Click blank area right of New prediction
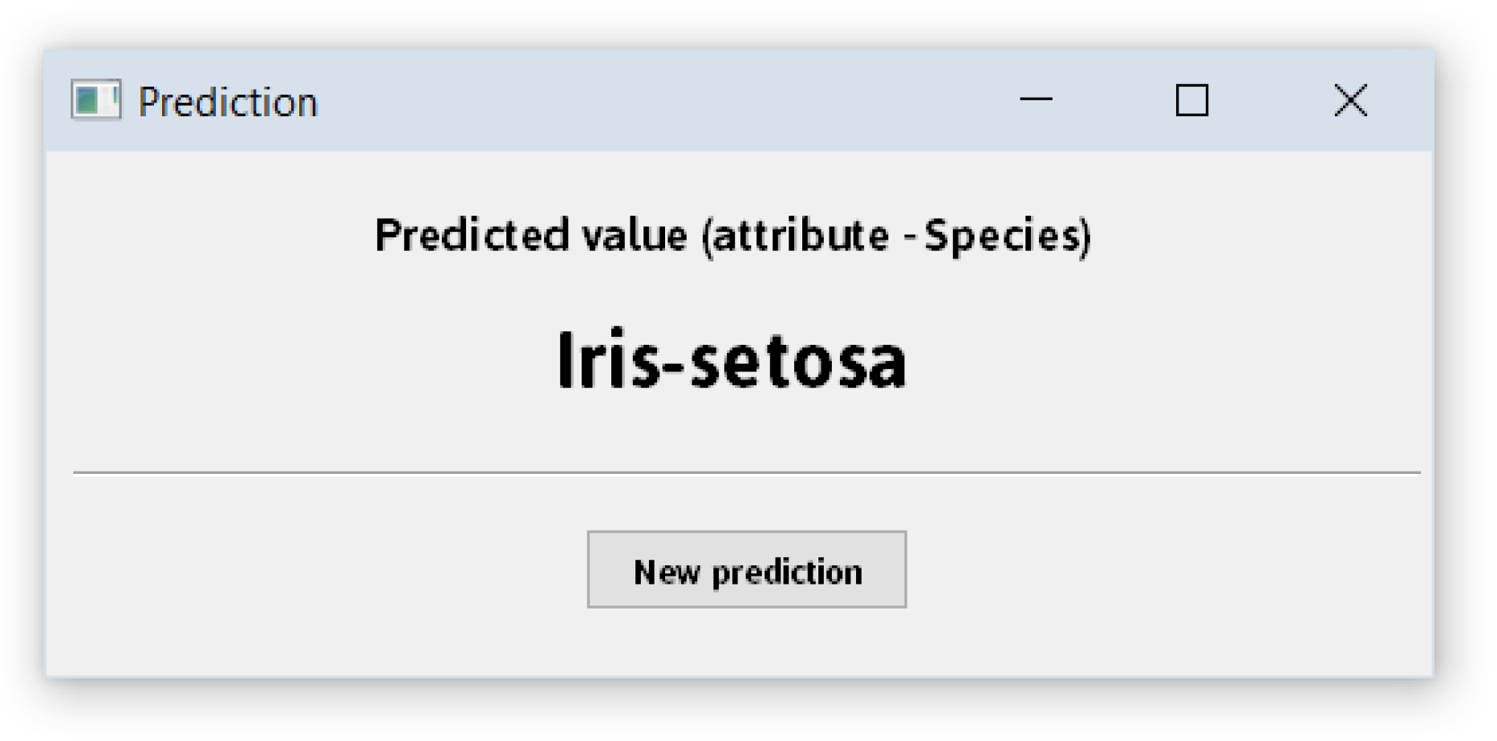The height and width of the screenshot is (741, 1497). click(1163, 570)
